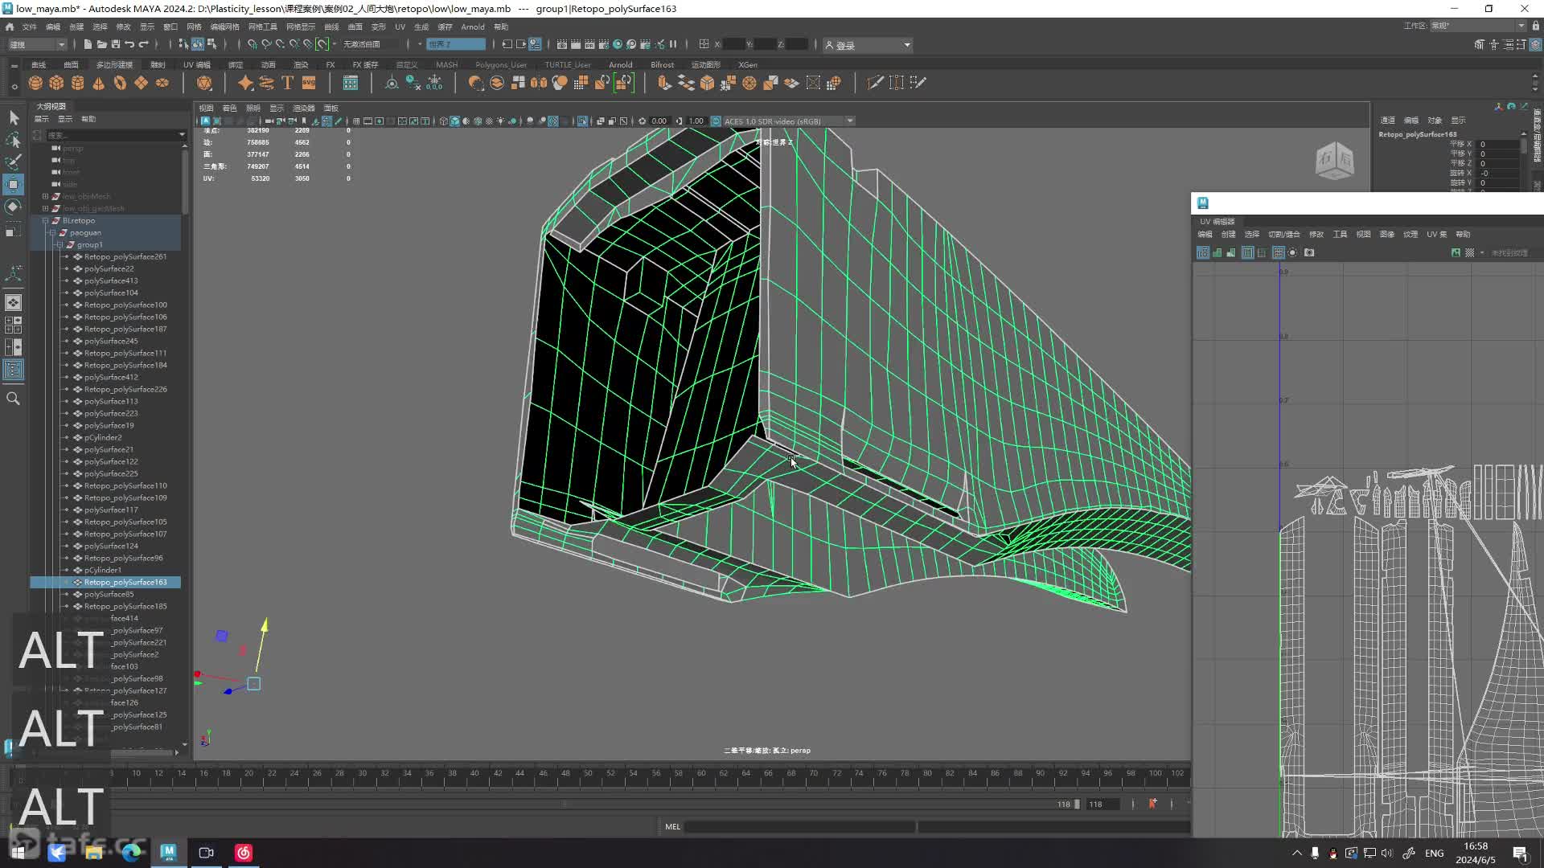The image size is (1544, 868).
Task: Open the Arnold menu in the menu bar
Action: point(473,27)
